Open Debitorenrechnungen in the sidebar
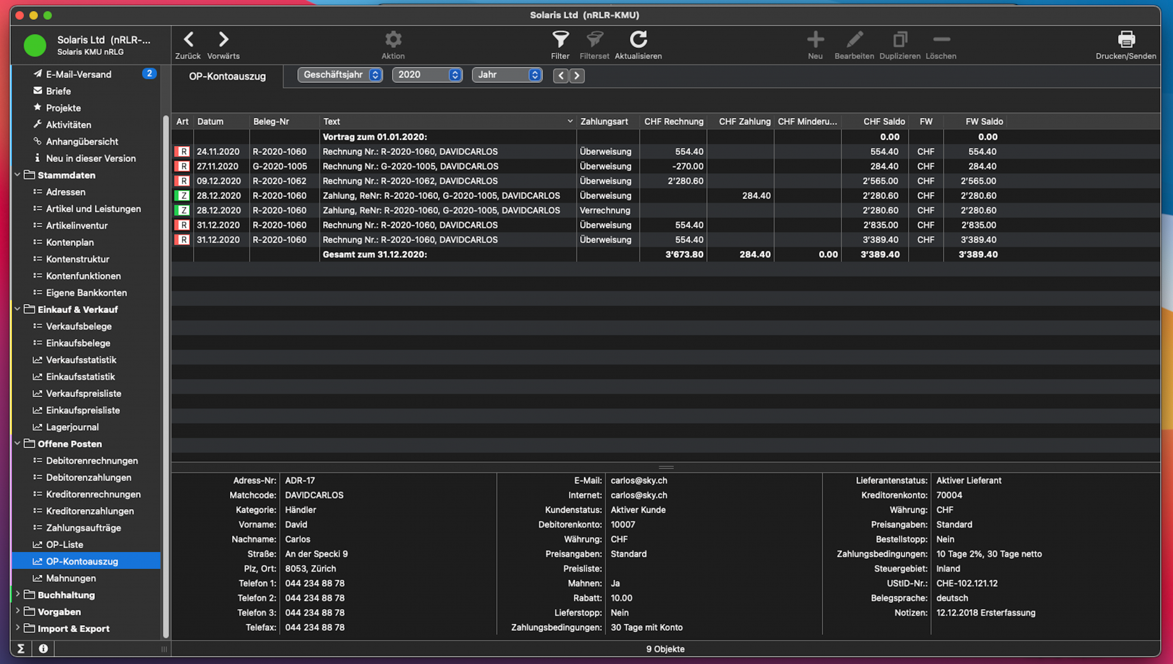The width and height of the screenshot is (1173, 664). coord(92,461)
